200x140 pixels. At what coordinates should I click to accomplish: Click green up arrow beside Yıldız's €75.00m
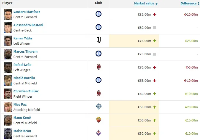(x=154, y=41)
